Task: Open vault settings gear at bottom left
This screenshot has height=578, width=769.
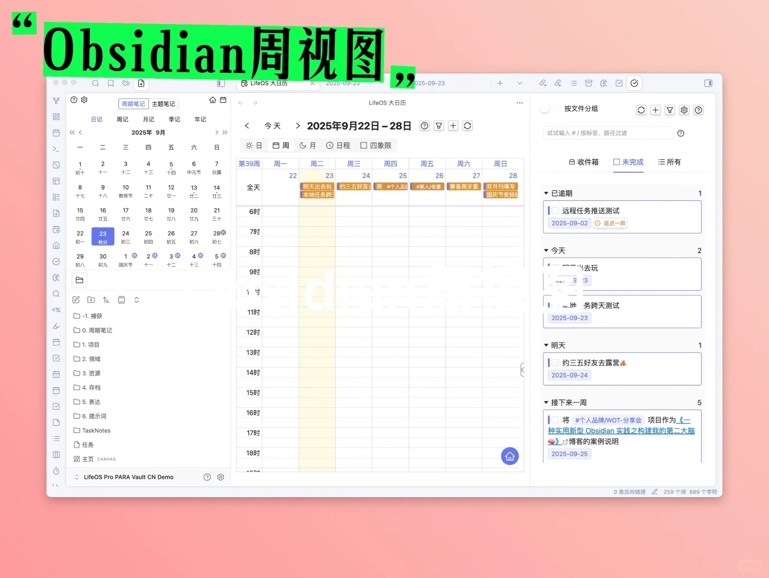Action: click(x=221, y=477)
